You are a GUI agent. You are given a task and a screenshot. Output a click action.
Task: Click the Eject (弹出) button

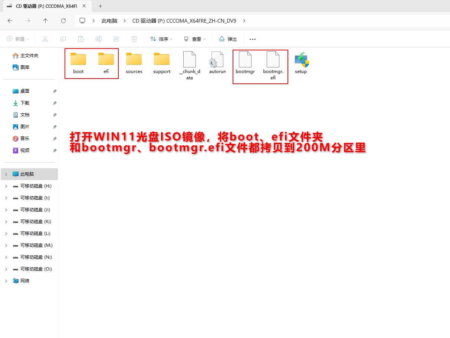pyautogui.click(x=228, y=39)
